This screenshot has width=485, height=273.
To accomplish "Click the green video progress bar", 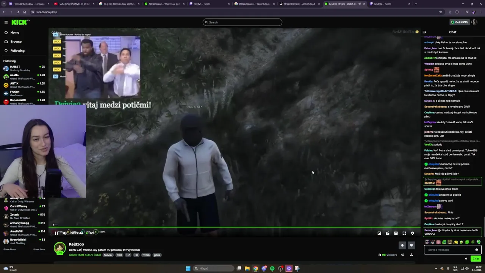I will 235,227.
